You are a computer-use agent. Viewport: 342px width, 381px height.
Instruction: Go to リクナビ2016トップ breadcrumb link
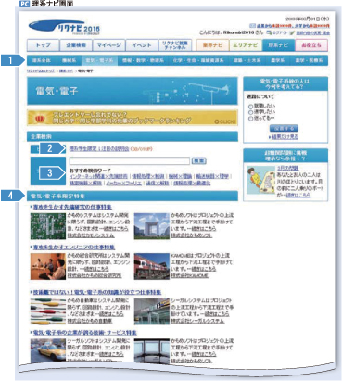coord(41,71)
